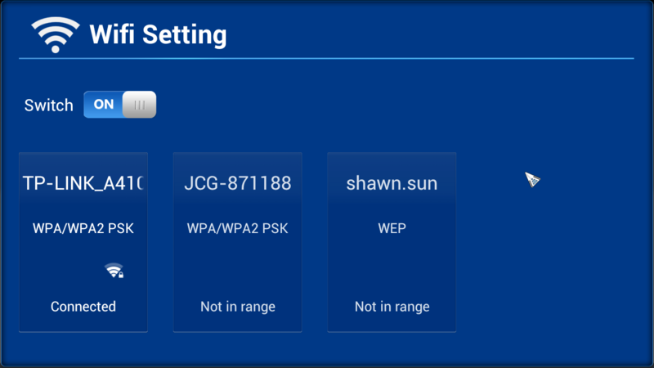This screenshot has height=368, width=654.
Task: Click the arrow pointer icon right of shawn.sun
Action: pos(532,180)
